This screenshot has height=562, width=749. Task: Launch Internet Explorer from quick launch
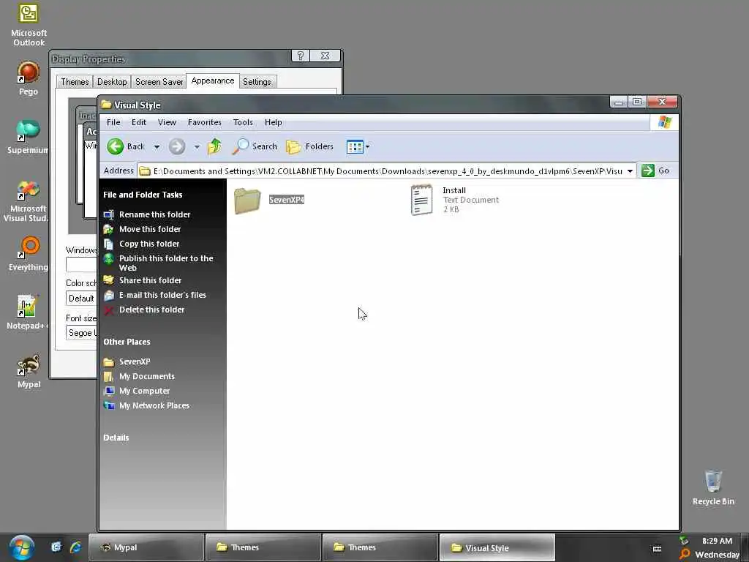point(76,547)
